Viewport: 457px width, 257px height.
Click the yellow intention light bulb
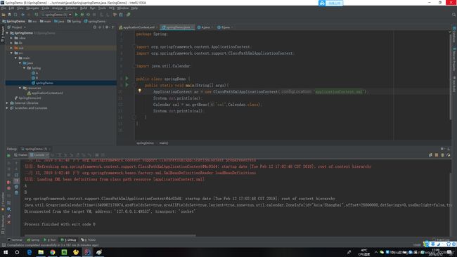coord(140,91)
